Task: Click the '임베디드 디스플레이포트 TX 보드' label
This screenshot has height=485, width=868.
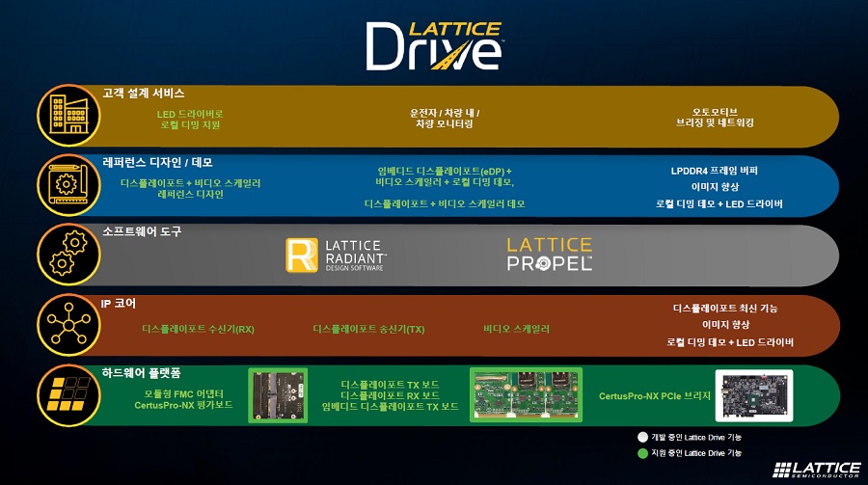Action: pyautogui.click(x=391, y=406)
